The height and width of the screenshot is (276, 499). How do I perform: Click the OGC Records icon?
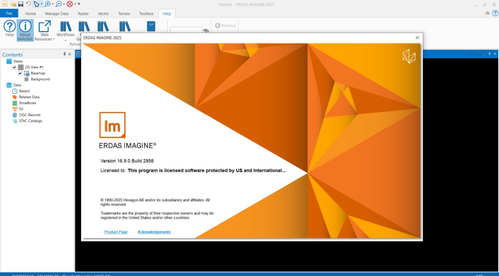(15, 115)
